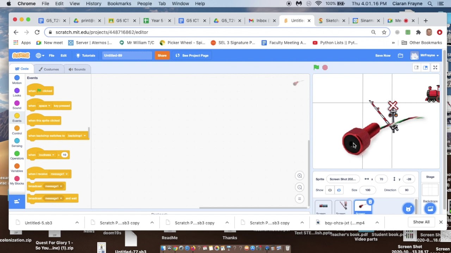Open the Sound blocks category
The height and width of the screenshot is (253, 451).
pos(17,105)
